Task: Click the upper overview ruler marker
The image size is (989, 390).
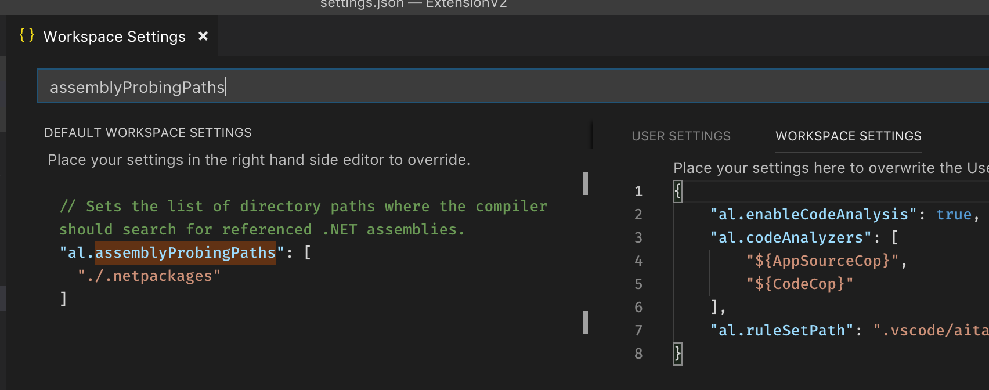Action: coord(585,183)
